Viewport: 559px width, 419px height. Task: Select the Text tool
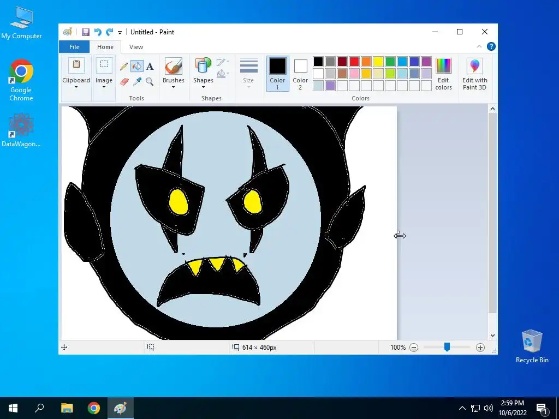[150, 66]
